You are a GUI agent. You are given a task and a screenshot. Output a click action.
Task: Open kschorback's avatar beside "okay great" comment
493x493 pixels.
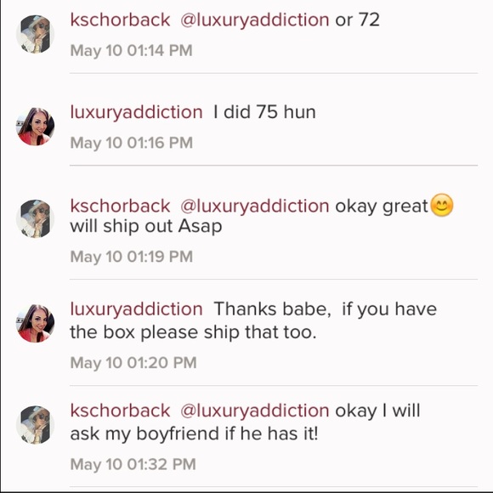pyautogui.click(x=35, y=218)
